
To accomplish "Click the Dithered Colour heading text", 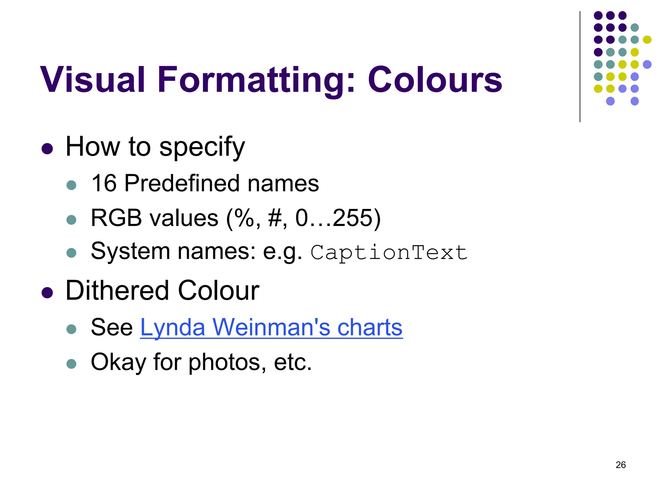I will 162,290.
